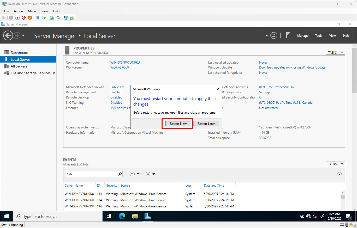The image size is (357, 228).
Task: Click the Public: On firewall link
Action: coord(117,87)
